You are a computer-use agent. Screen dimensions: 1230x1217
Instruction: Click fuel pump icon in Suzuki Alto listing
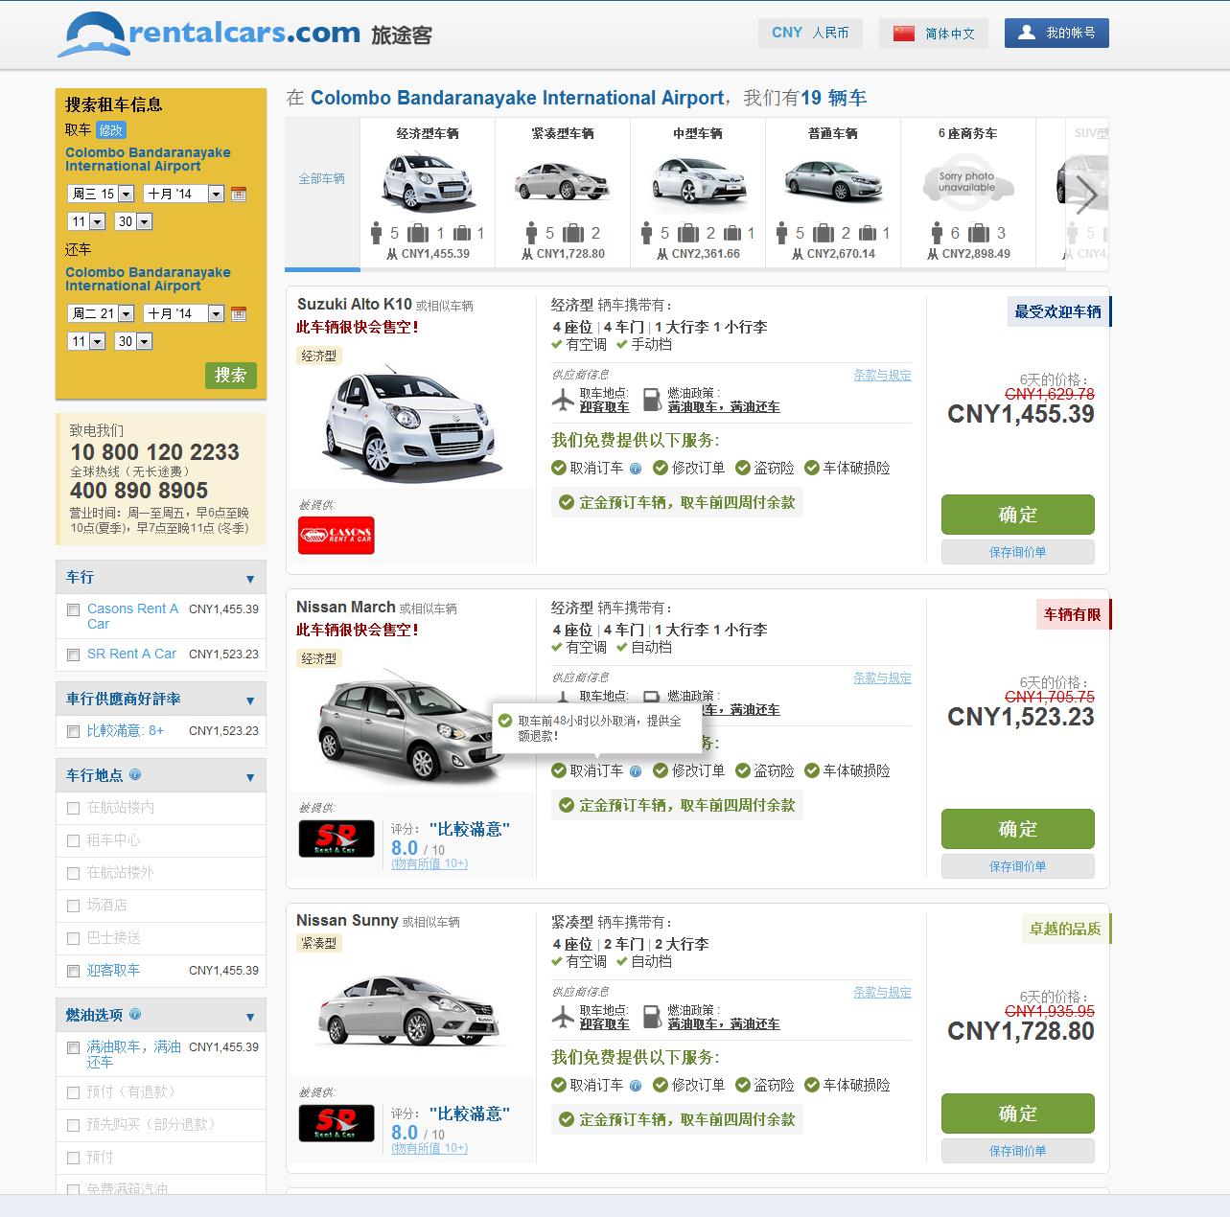pos(652,400)
